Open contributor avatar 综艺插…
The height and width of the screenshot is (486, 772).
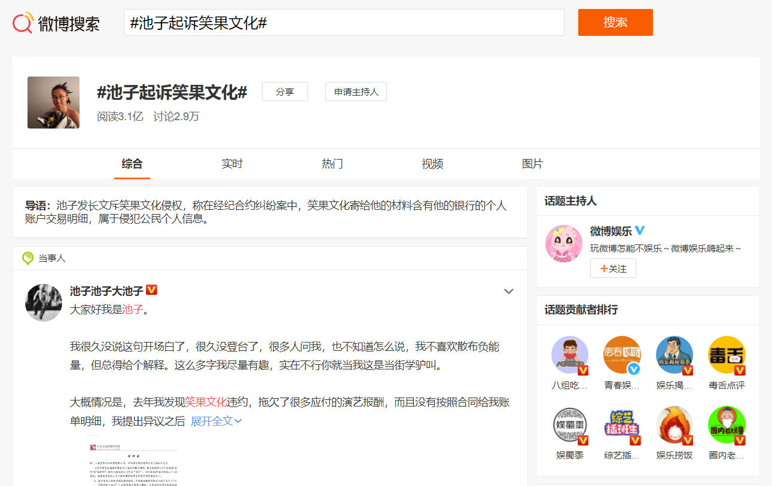point(622,425)
